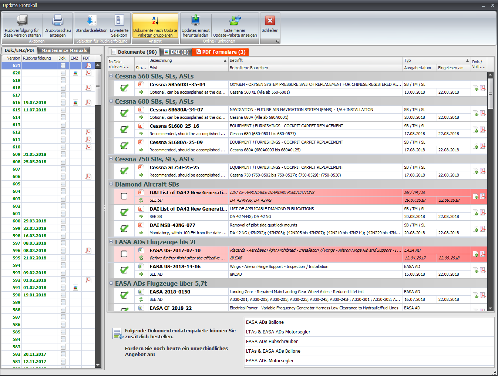Open EMZ (0) tab
The height and width of the screenshot is (376, 498).
(x=176, y=52)
